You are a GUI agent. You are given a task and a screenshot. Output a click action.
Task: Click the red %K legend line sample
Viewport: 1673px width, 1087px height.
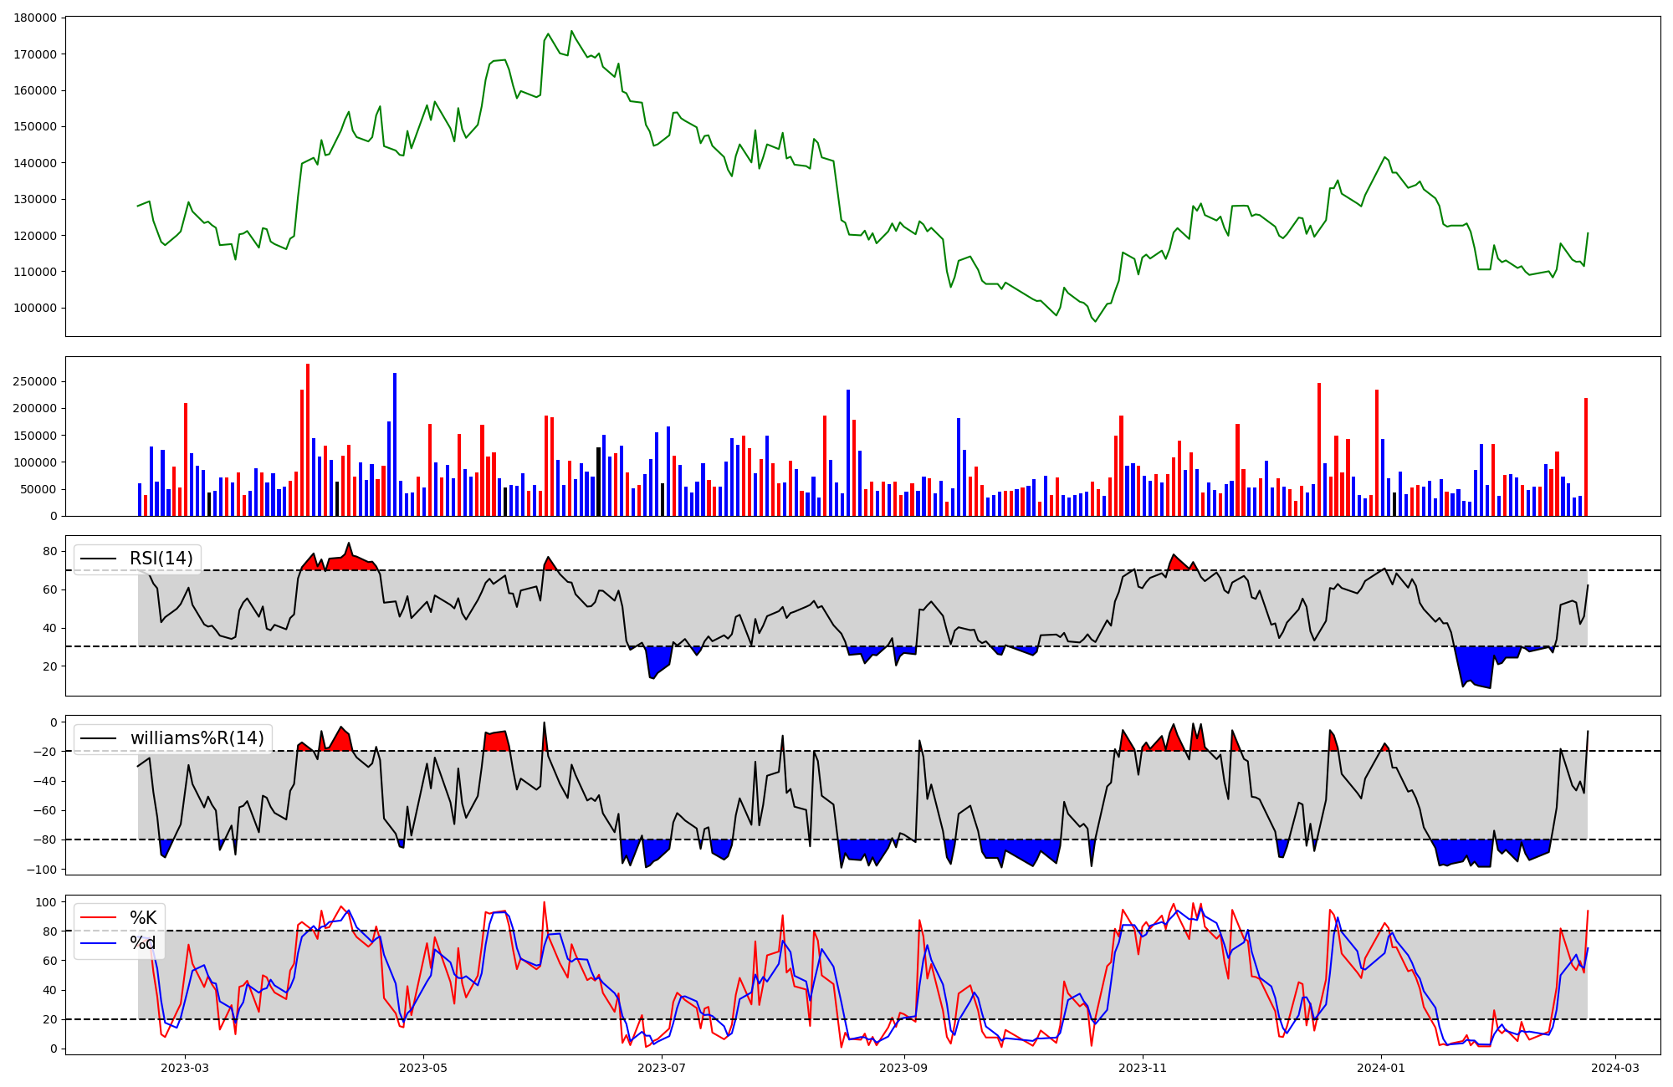[x=97, y=918]
